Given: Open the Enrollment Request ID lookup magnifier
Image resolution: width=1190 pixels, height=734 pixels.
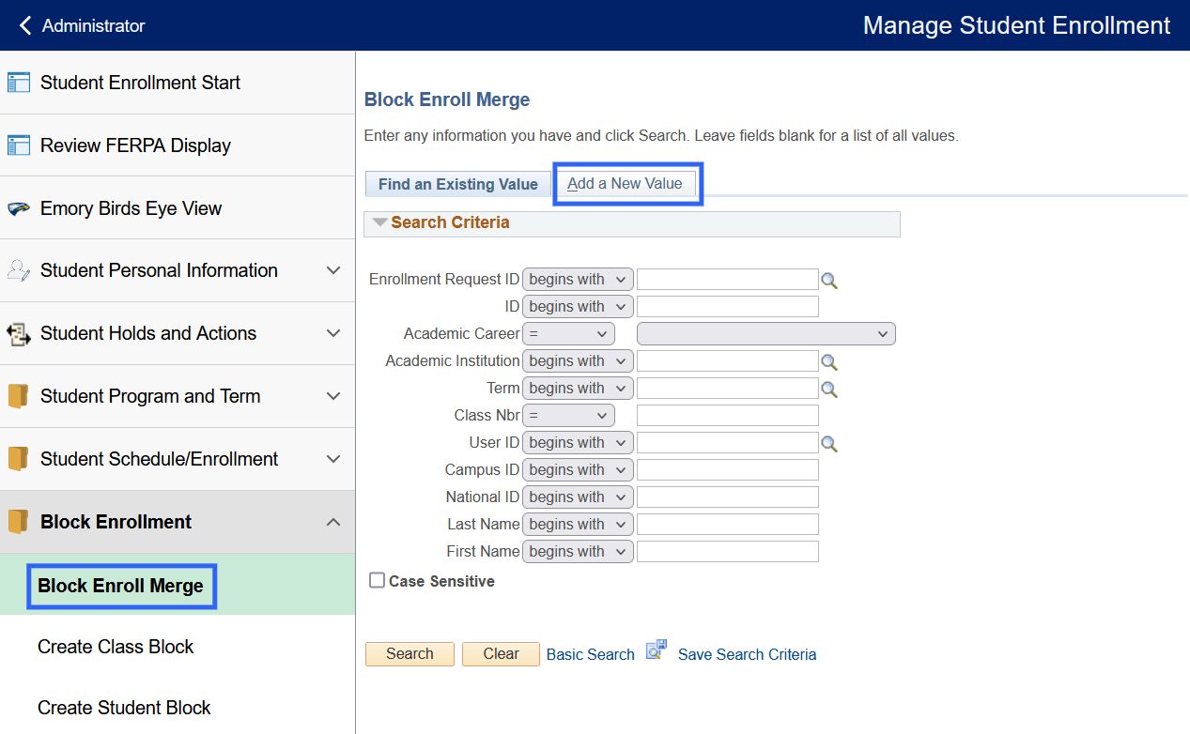Looking at the screenshot, I should (x=829, y=279).
